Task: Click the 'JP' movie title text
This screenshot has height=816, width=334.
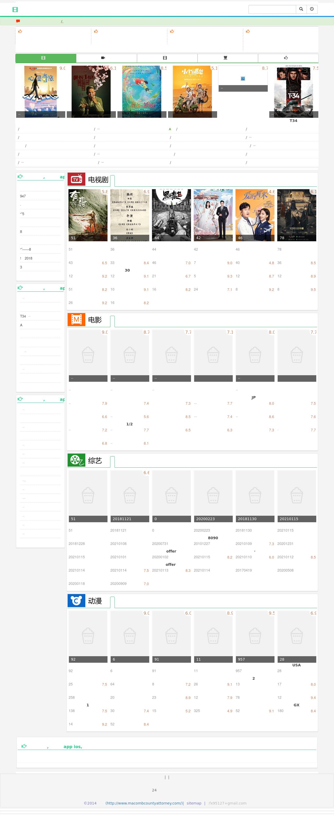Action: point(254,397)
